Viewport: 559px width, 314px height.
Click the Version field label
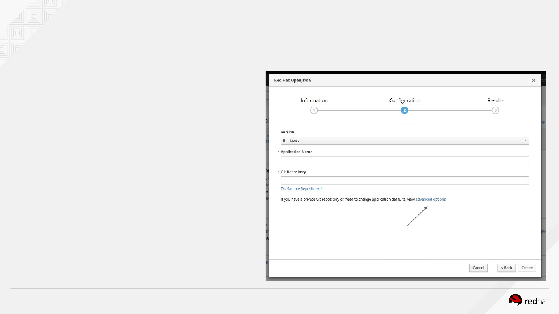click(288, 132)
